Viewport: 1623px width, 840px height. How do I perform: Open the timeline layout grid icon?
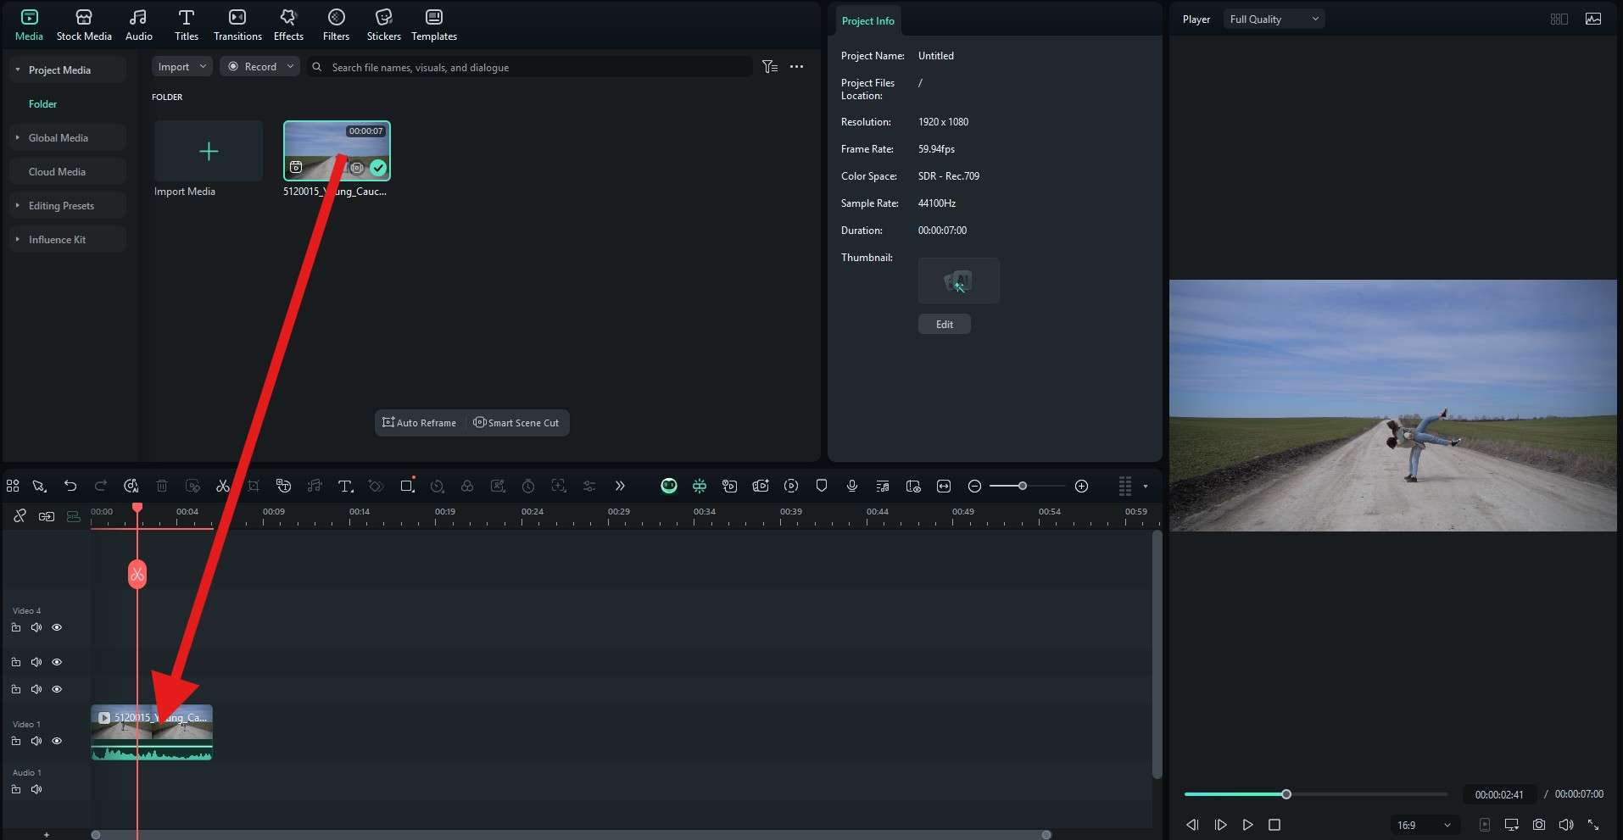tap(1125, 486)
